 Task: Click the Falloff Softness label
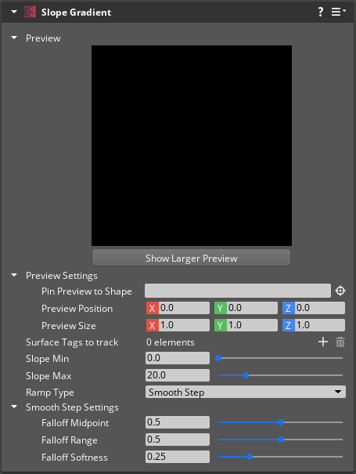click(x=74, y=457)
